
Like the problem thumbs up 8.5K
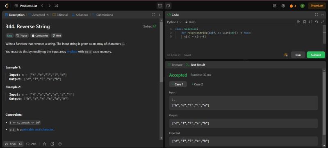10,144
